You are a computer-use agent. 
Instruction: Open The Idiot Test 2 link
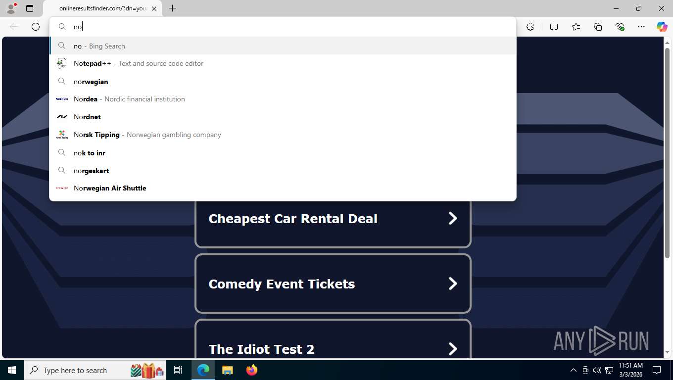click(333, 339)
